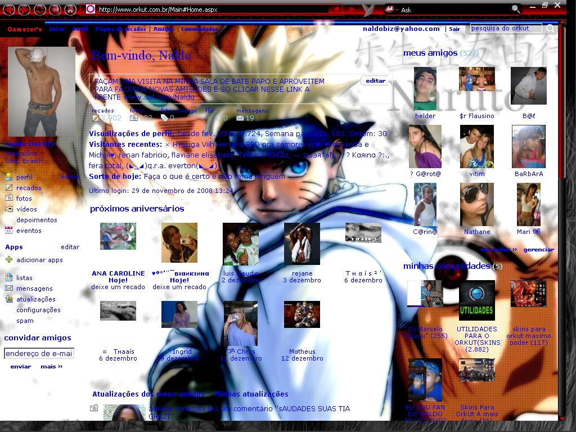Click the browser Home button
The width and height of the screenshot is (576, 432).
click(70, 10)
